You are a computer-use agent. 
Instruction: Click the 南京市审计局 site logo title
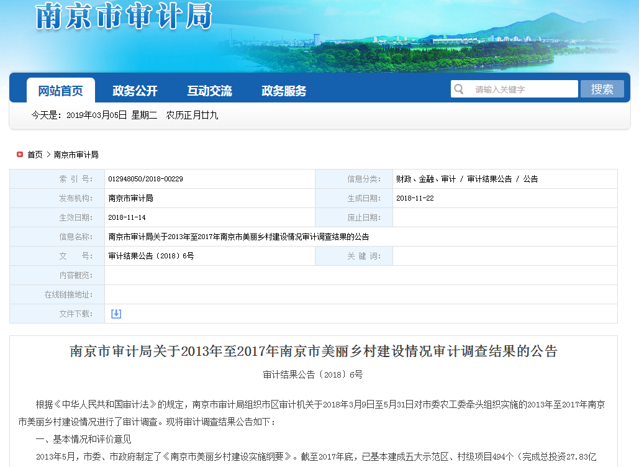click(x=124, y=17)
